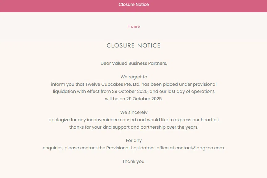Click the "Closure Notice" announcement banner text
The height and width of the screenshot is (178, 267).
pyautogui.click(x=134, y=5)
